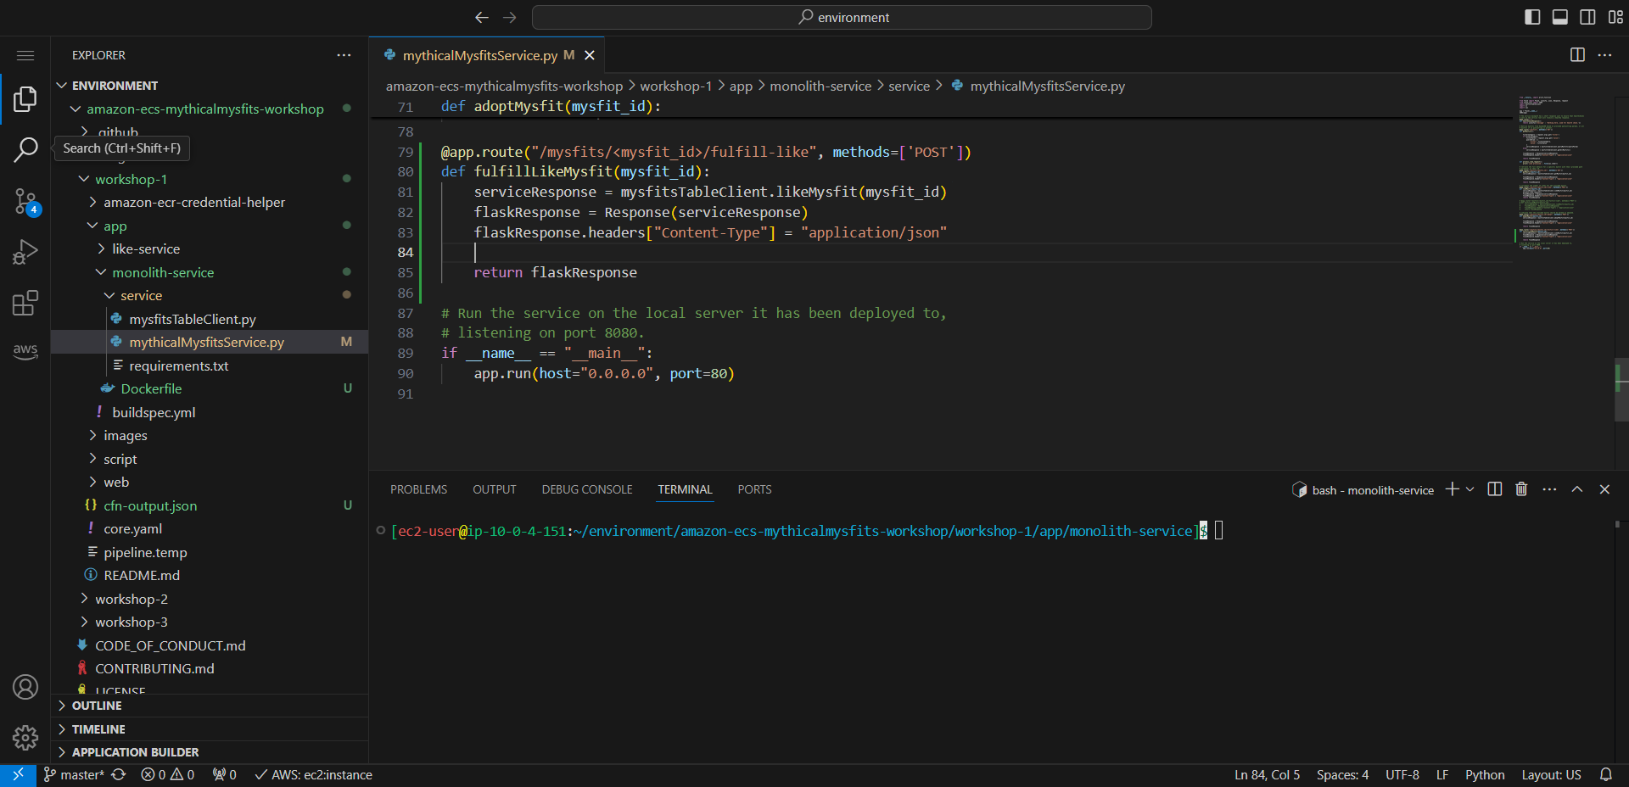The height and width of the screenshot is (787, 1629).
Task: Open forwarded ports indicator showing 0
Action: (225, 775)
